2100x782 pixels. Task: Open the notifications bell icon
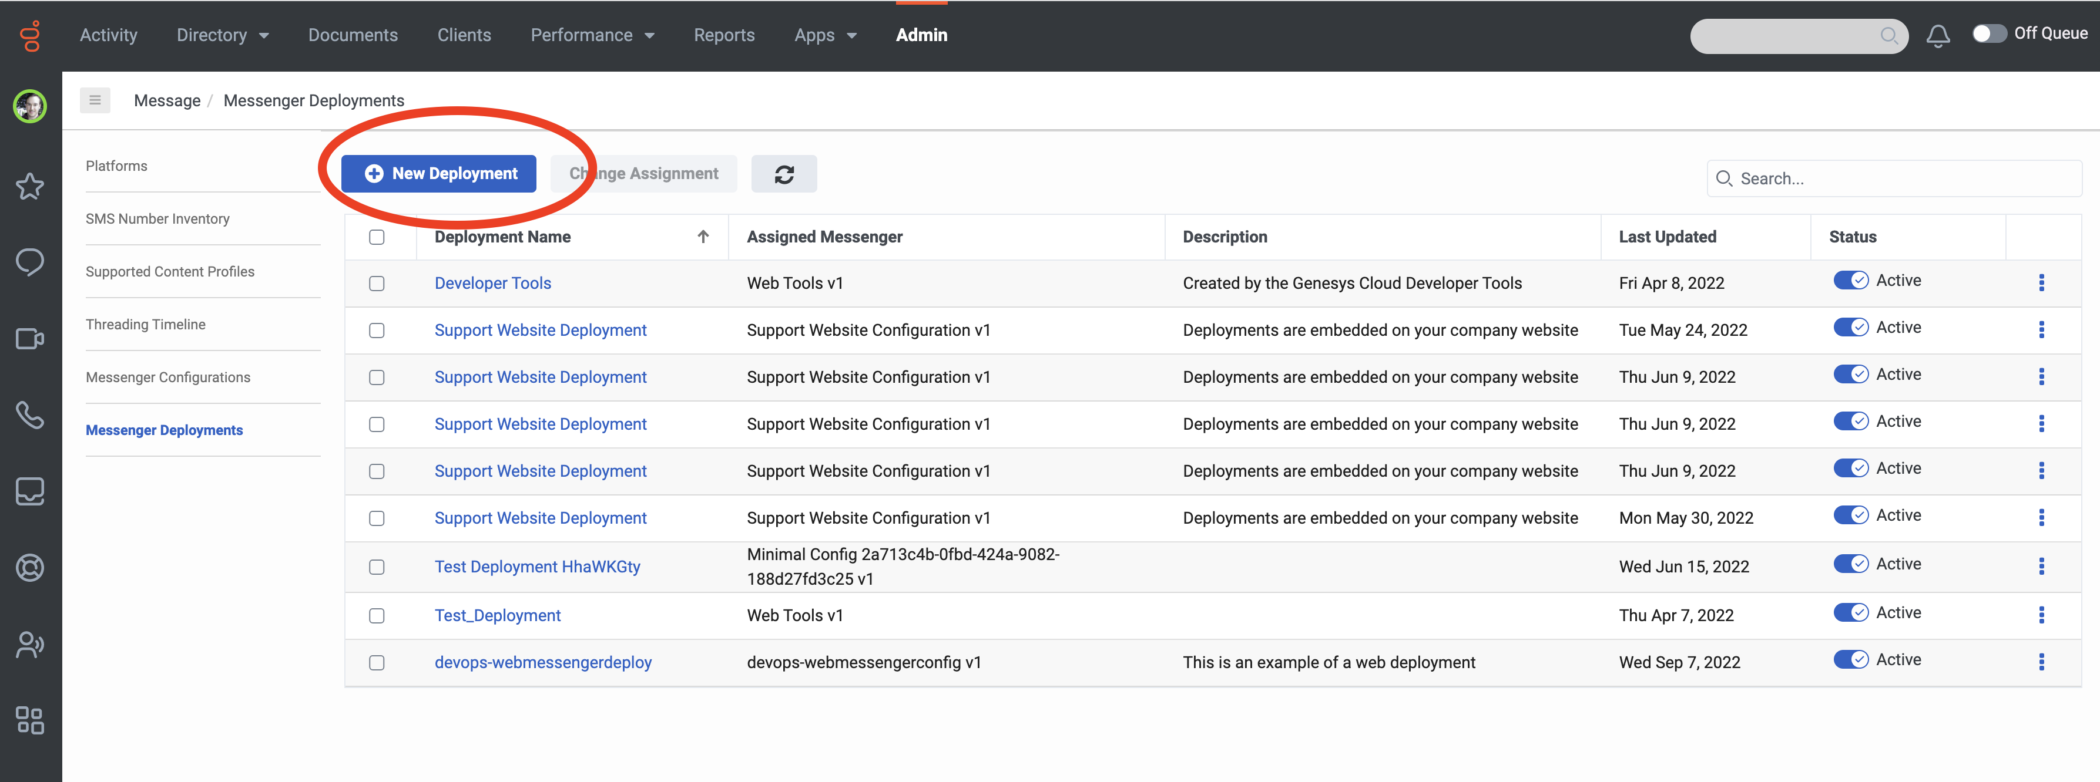(x=1938, y=35)
